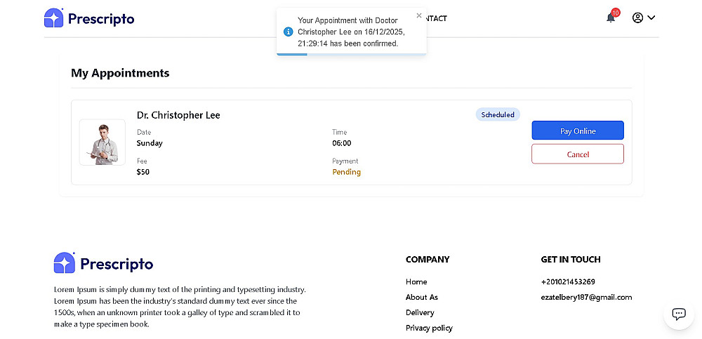
Task: Dismiss the appointment confirmation toast
Action: (x=419, y=15)
